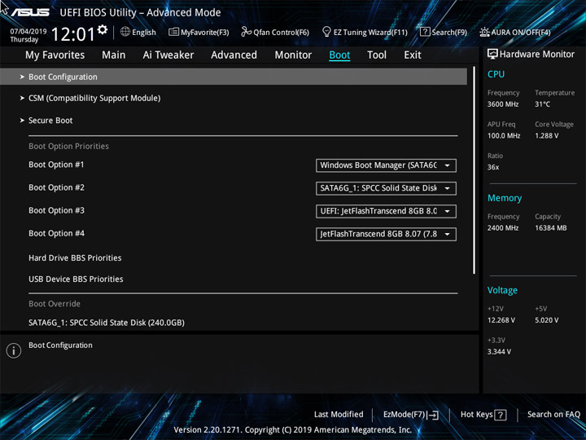
Task: Open Boot Option #4 JetFlashTranscend dropdown
Action: pos(386,234)
